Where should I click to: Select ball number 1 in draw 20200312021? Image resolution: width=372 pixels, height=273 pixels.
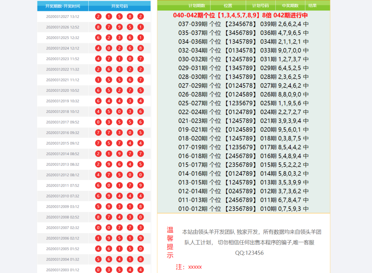(98, 80)
